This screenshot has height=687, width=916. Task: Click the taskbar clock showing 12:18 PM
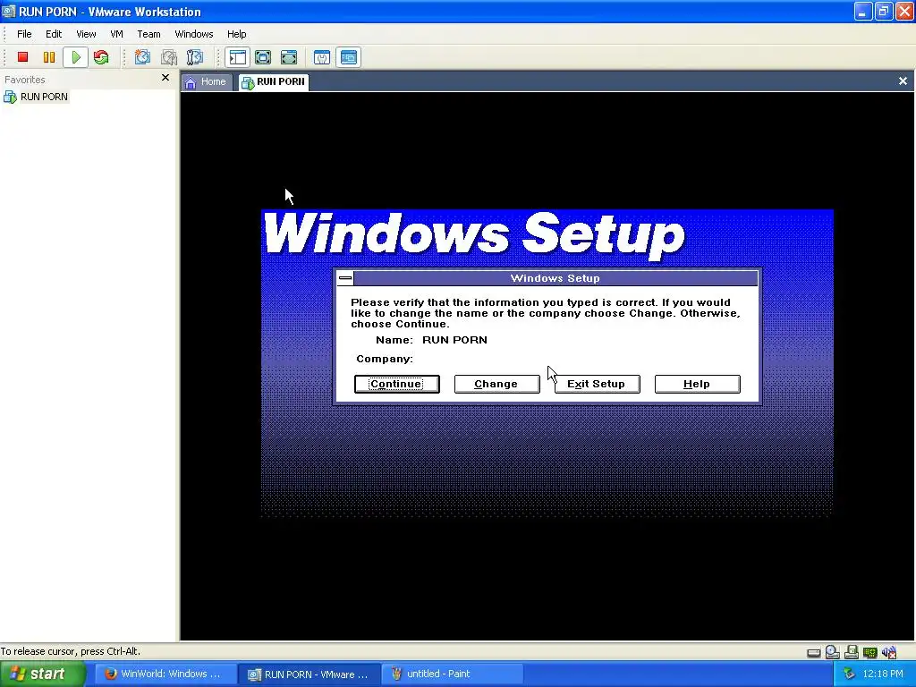(x=883, y=674)
